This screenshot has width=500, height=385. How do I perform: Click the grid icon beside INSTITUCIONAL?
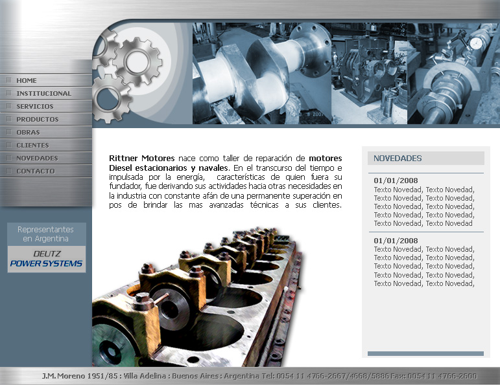coord(9,93)
